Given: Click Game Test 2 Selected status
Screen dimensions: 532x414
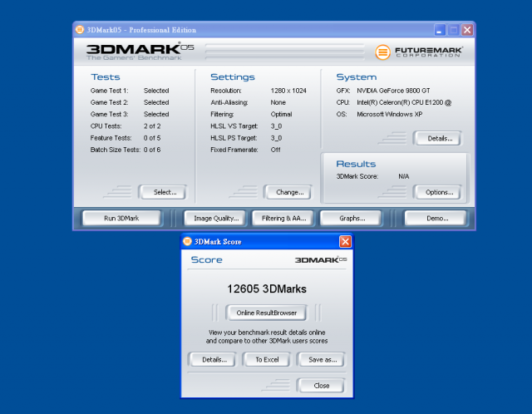Looking at the screenshot, I should (156, 102).
